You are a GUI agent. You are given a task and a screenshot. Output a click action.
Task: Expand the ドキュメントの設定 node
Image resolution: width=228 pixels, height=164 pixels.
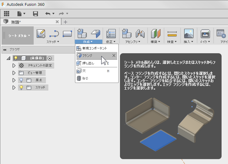point(14,65)
